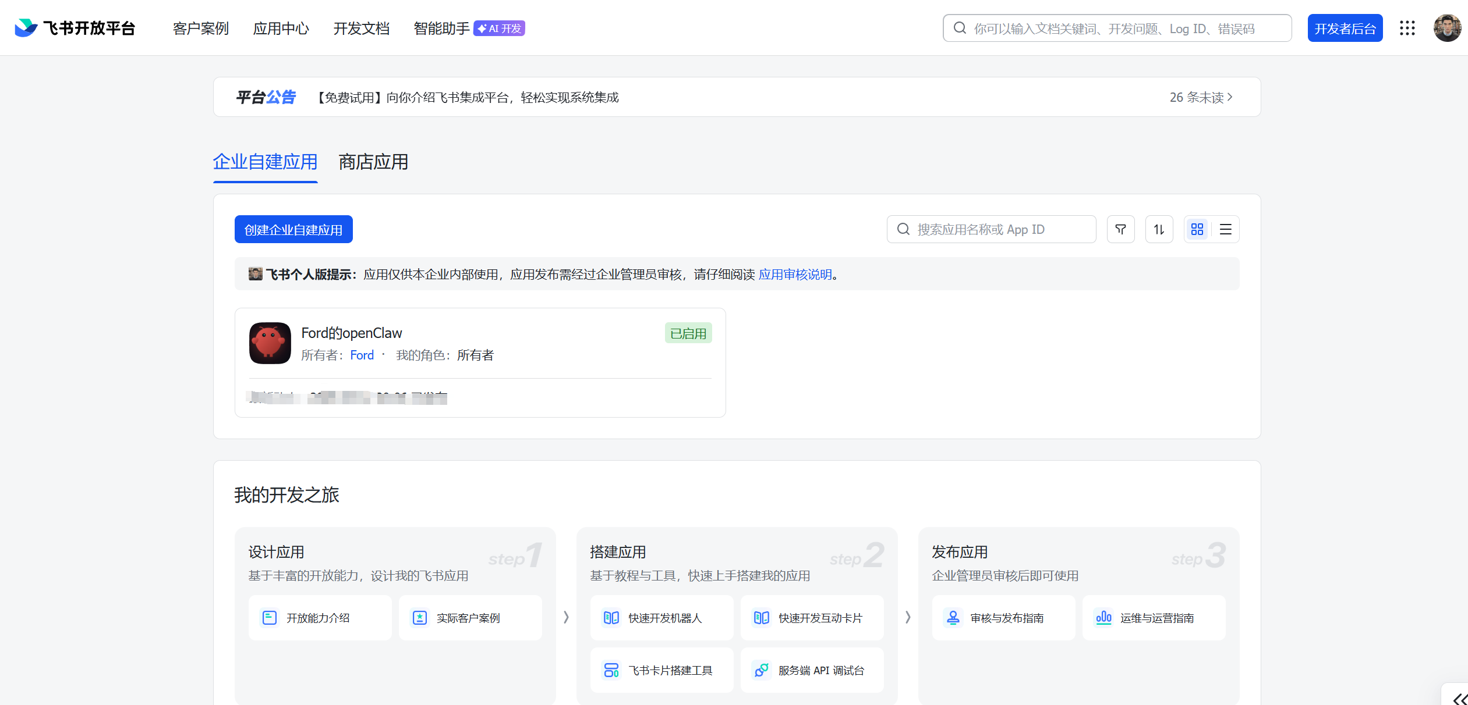Open the filter icon next to app search
Viewport: 1468px width, 705px height.
(1120, 229)
